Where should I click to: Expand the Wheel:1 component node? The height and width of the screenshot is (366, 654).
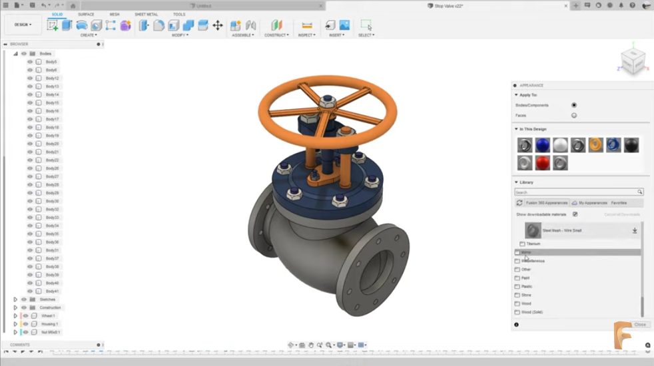pyautogui.click(x=15, y=315)
